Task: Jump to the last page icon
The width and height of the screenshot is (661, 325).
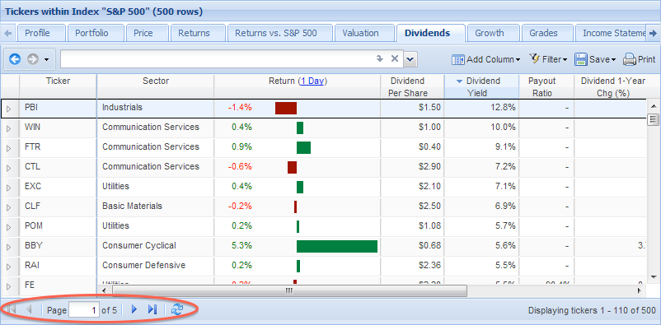Action: [152, 310]
